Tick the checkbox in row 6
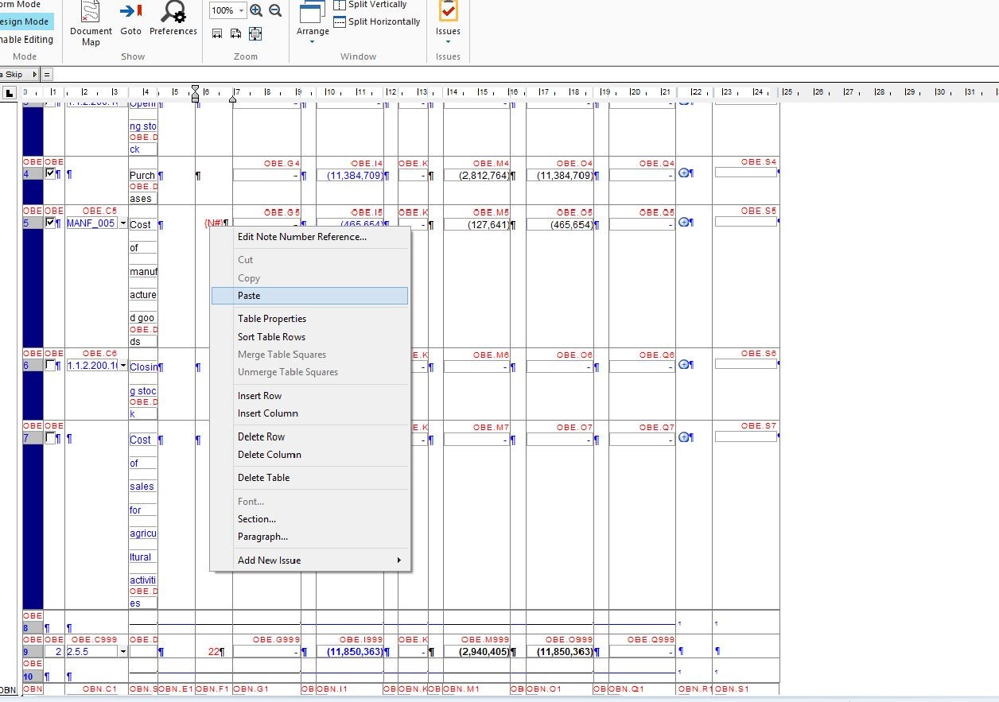 tap(51, 366)
